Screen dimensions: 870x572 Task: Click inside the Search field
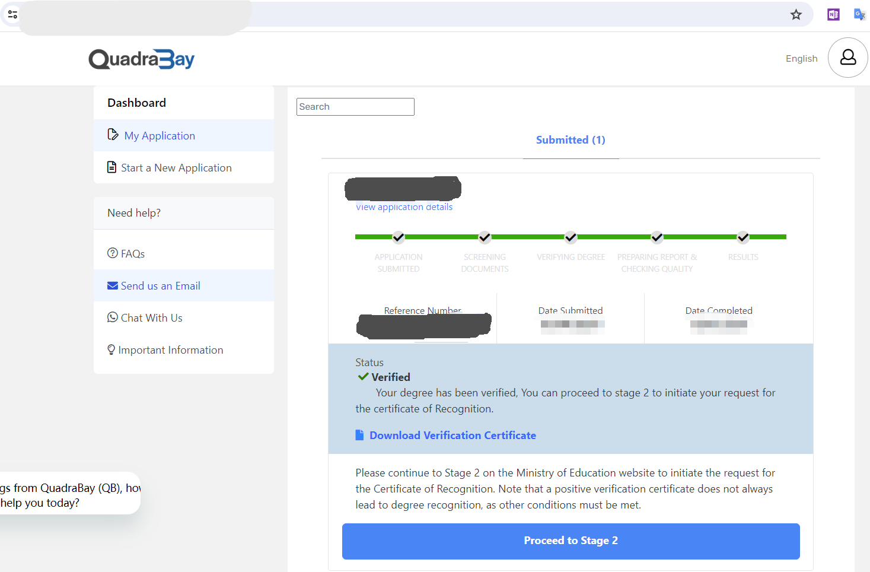coord(355,107)
